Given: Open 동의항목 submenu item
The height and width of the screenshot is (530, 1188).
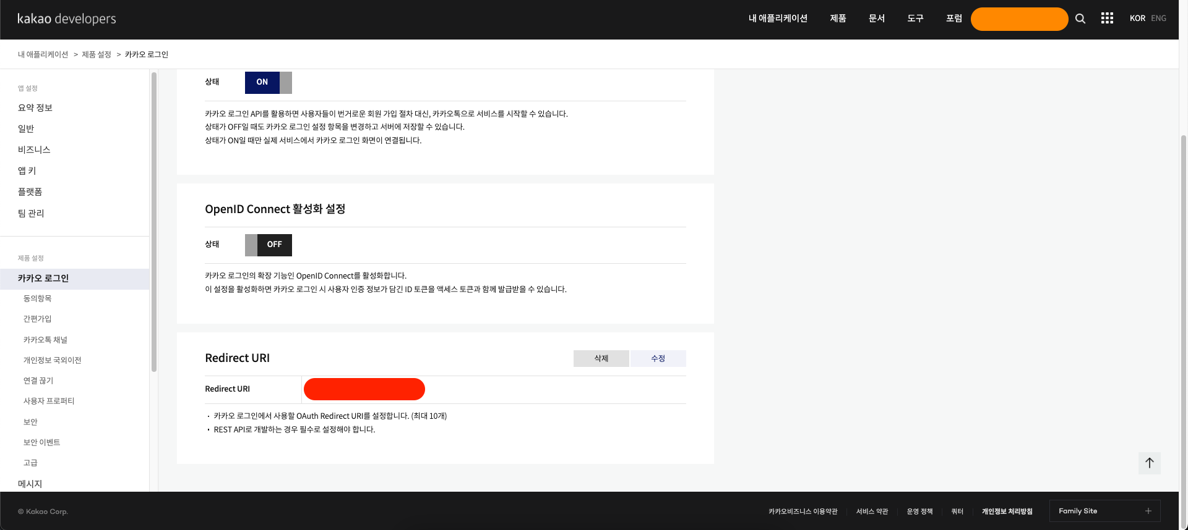Looking at the screenshot, I should (x=37, y=298).
